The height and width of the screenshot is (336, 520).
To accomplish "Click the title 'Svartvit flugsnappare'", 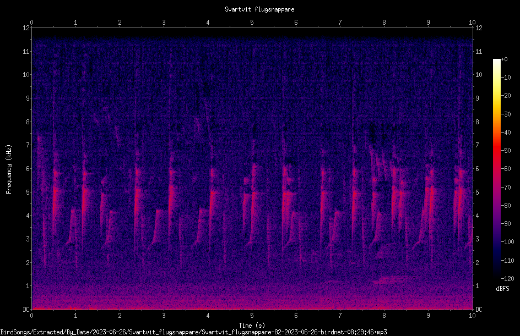I will (259, 9).
